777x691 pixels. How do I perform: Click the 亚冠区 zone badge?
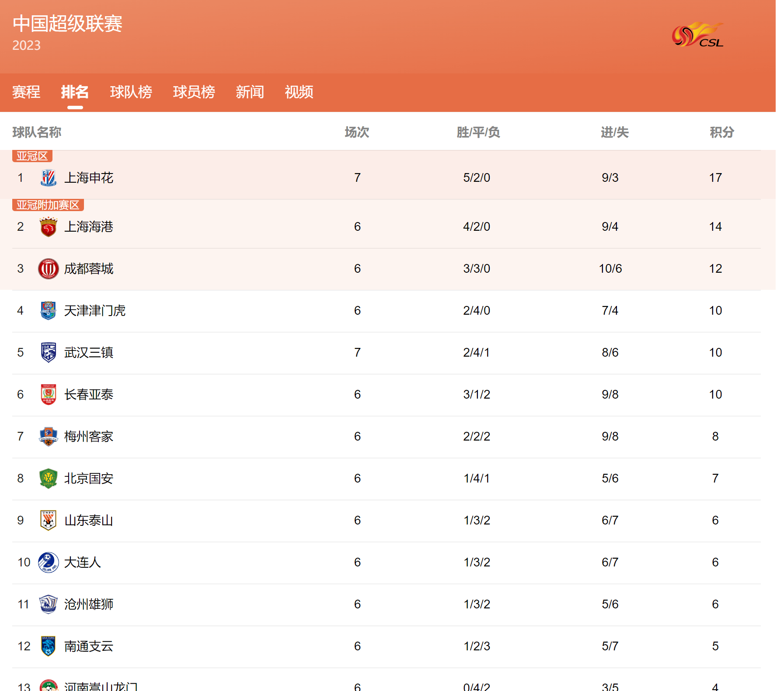[x=32, y=156]
